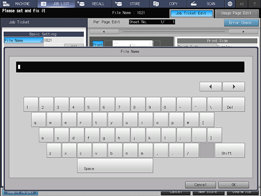This screenshot has height=196, width=261.
Task: Select the Image Page Edit tab
Action: pos(237,13)
